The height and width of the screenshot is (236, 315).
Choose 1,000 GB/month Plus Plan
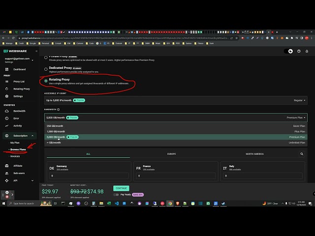(x=176, y=131)
